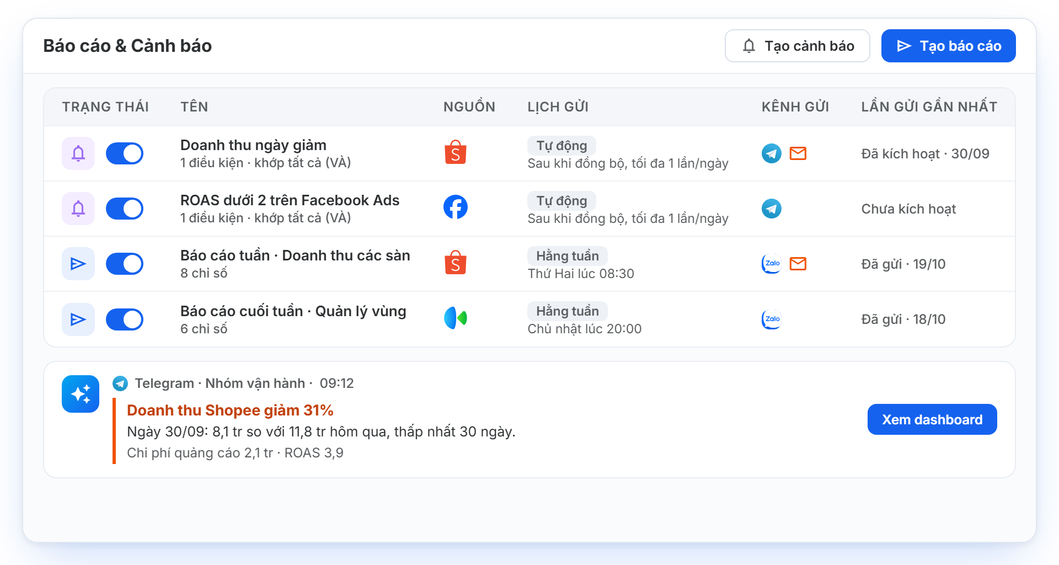
Task: Click the send icon for Báo cáo tuần row
Action: 78,264
